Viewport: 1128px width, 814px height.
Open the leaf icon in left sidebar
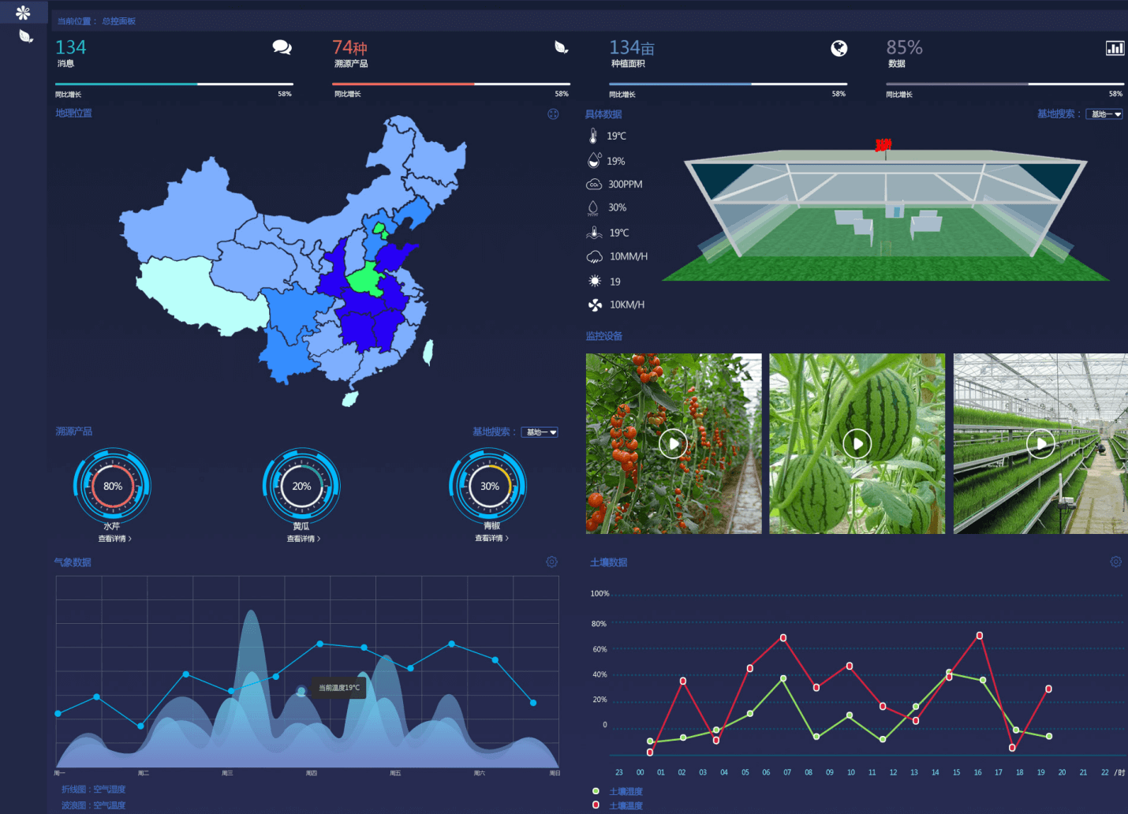click(x=26, y=36)
